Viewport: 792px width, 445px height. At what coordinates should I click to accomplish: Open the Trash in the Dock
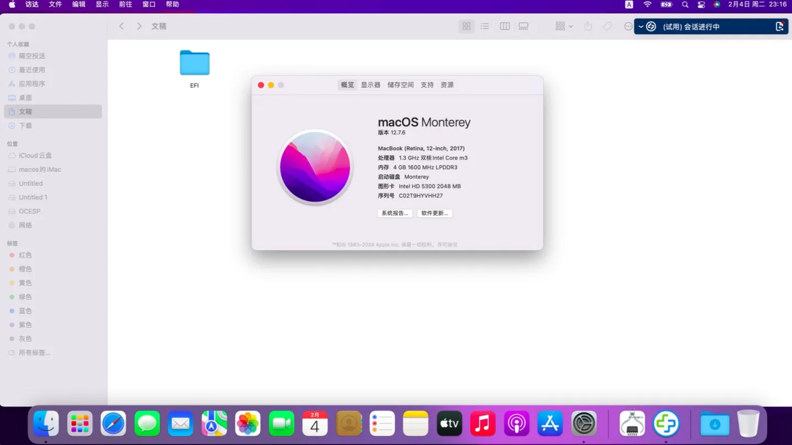click(x=748, y=424)
